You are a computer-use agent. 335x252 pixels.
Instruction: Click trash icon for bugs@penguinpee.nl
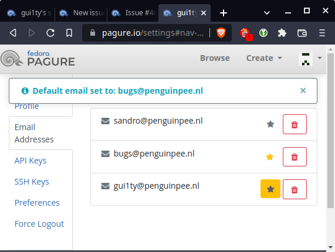(x=295, y=157)
